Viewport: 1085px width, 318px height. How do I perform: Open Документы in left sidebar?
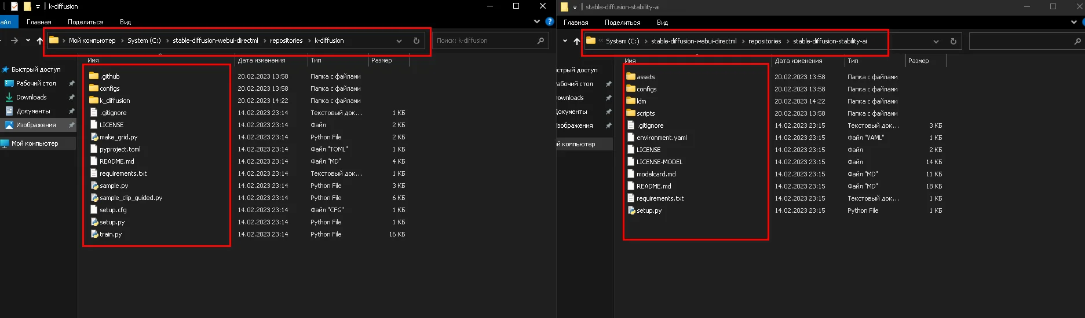(x=33, y=111)
